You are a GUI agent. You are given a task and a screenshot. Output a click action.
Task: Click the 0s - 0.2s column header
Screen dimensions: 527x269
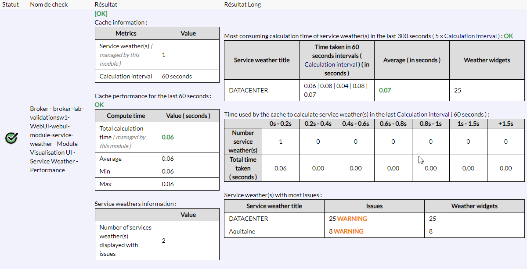pyautogui.click(x=280, y=124)
